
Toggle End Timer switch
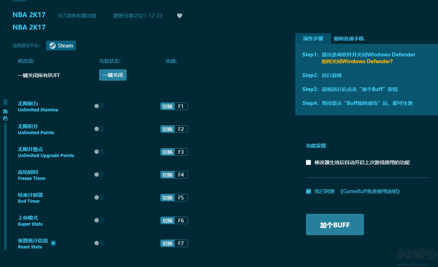[99, 197]
